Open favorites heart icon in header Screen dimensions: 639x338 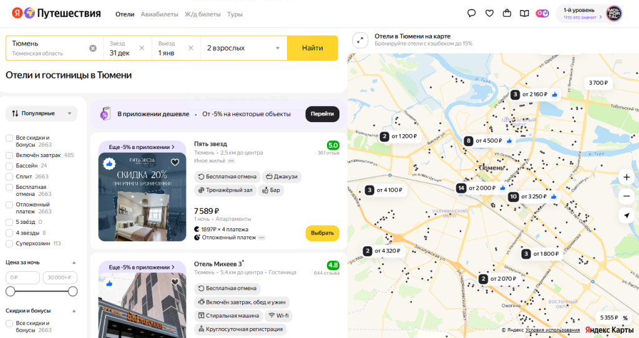[490, 13]
